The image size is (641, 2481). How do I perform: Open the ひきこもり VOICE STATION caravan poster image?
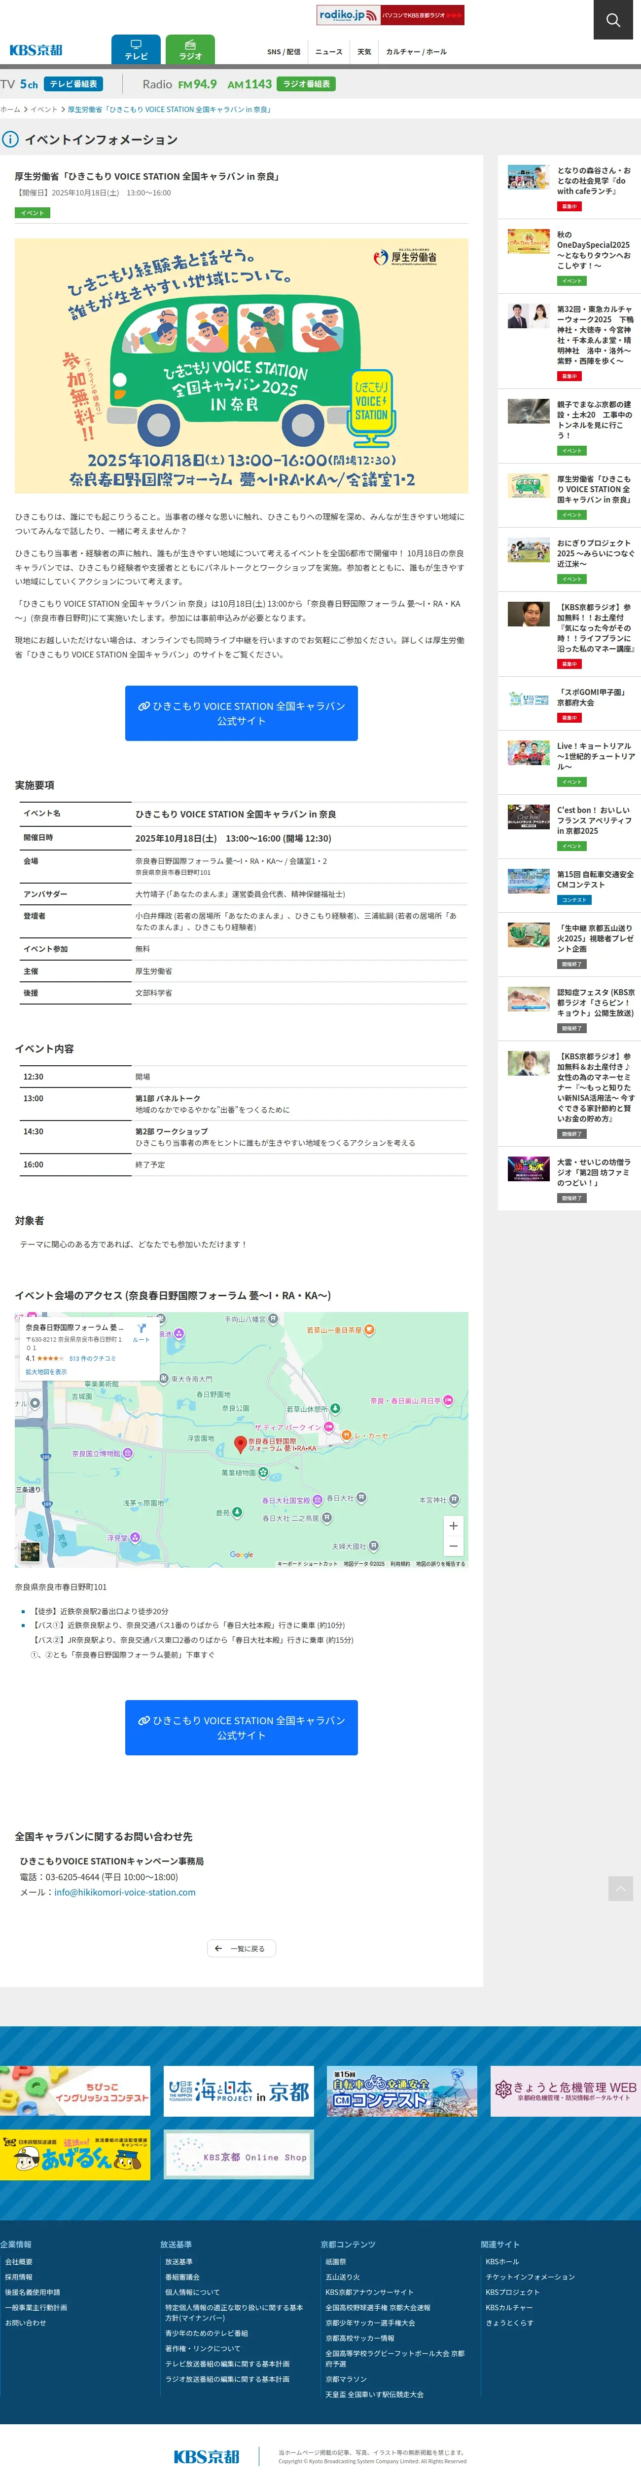point(242,366)
